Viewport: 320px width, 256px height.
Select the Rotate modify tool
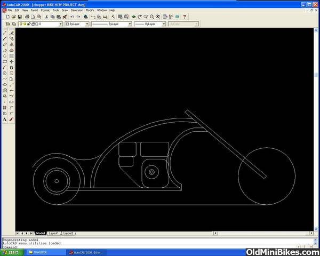11,67
